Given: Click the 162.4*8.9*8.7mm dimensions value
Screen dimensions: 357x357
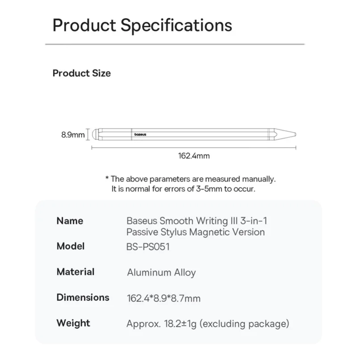Looking at the screenshot, I should click(x=163, y=298).
